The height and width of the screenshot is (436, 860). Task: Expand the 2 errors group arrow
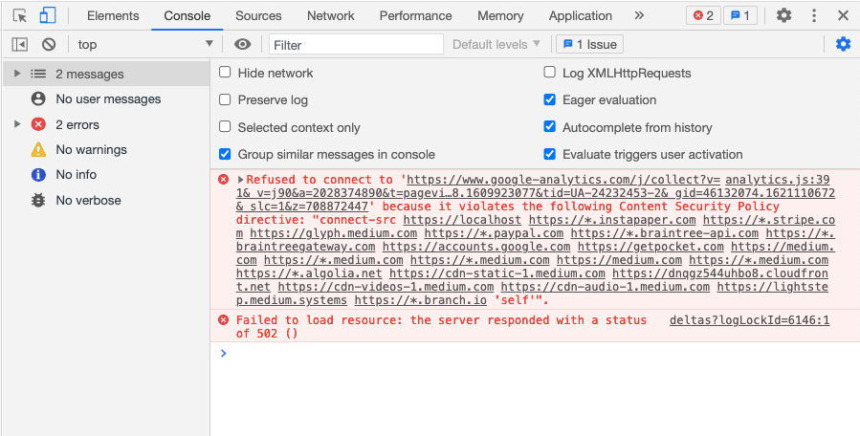point(17,124)
